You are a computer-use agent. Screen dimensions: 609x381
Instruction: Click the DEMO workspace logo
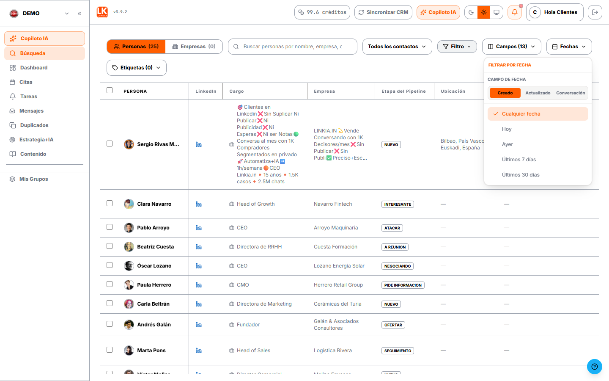coord(14,14)
